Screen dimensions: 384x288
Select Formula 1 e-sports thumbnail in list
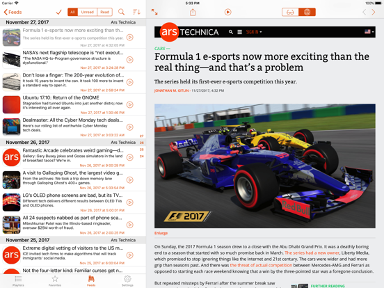pyautogui.click(x=12, y=38)
